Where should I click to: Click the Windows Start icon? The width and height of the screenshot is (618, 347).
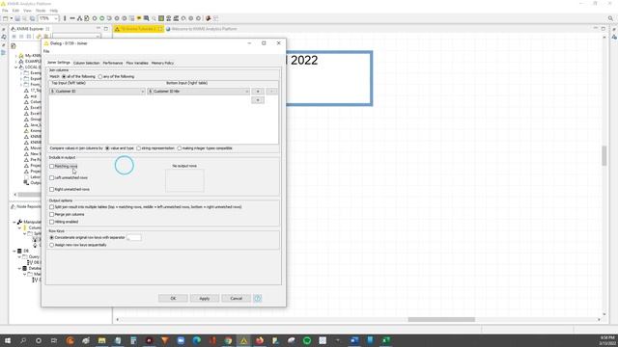tap(7, 340)
